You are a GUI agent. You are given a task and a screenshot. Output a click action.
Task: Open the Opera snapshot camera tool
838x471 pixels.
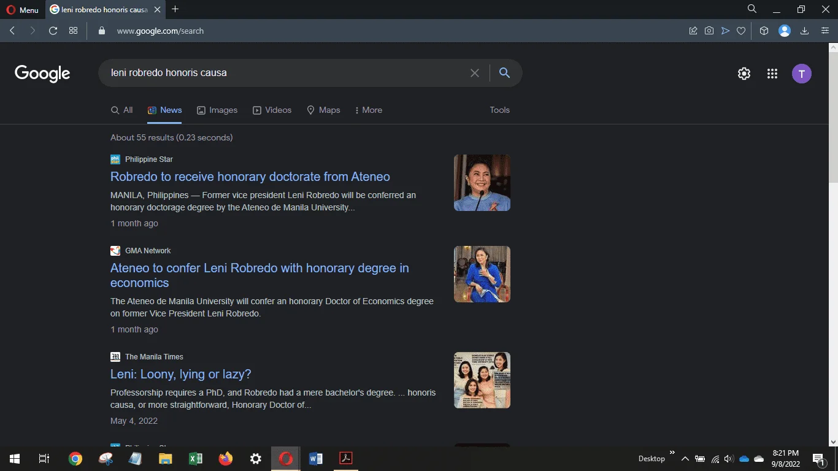(x=709, y=31)
